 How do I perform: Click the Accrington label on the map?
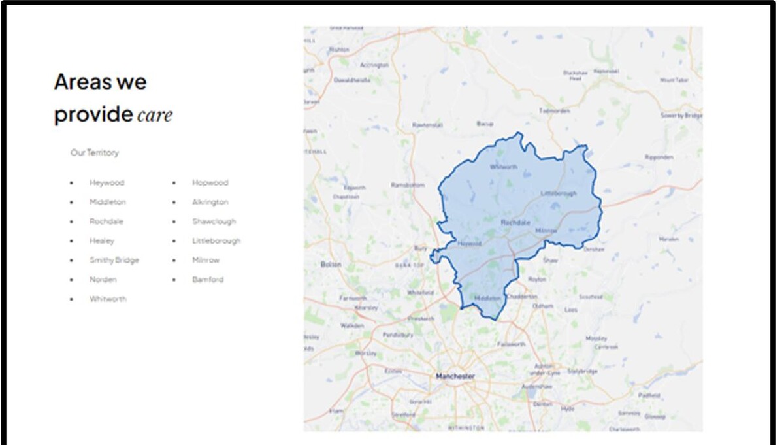click(374, 65)
